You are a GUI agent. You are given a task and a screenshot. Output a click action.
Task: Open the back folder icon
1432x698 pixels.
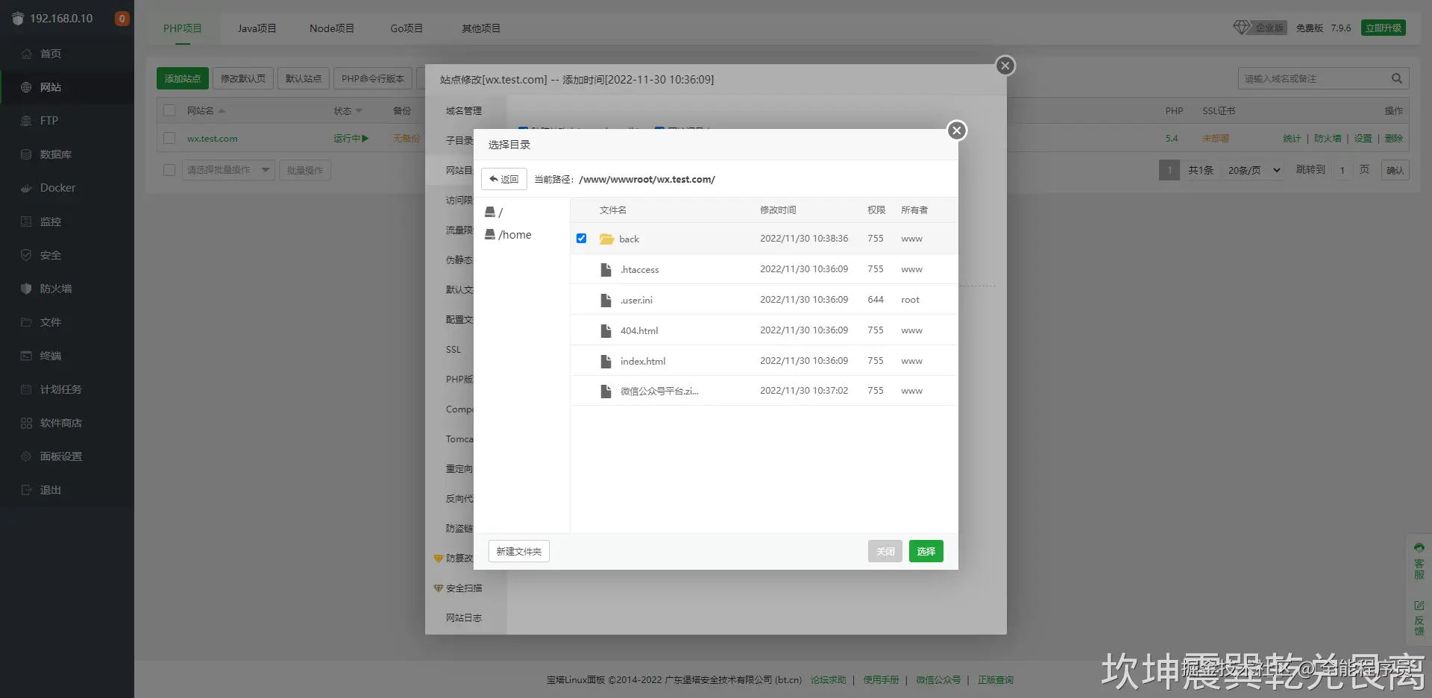pyautogui.click(x=606, y=239)
